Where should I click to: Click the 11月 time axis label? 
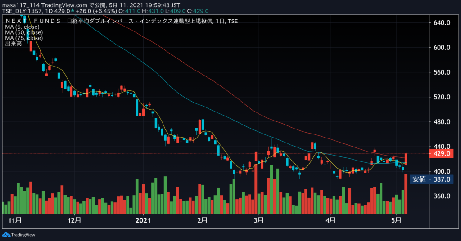(15, 220)
